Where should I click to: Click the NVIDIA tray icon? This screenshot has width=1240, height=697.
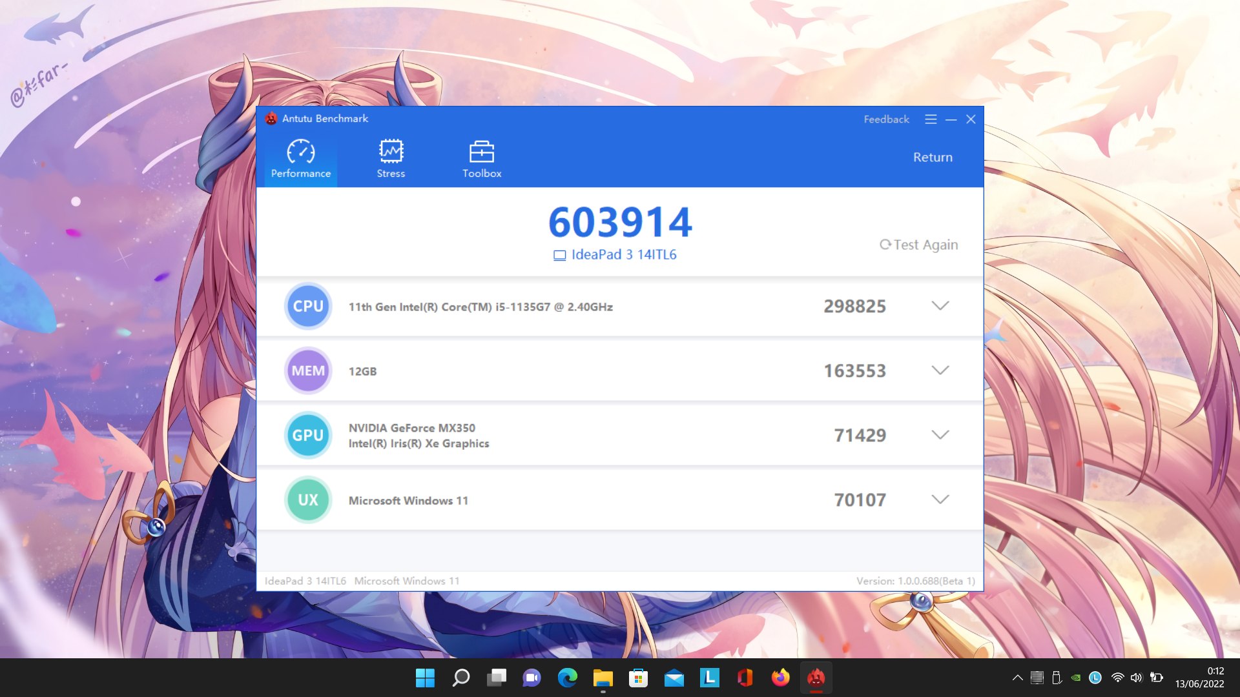[x=1076, y=678]
